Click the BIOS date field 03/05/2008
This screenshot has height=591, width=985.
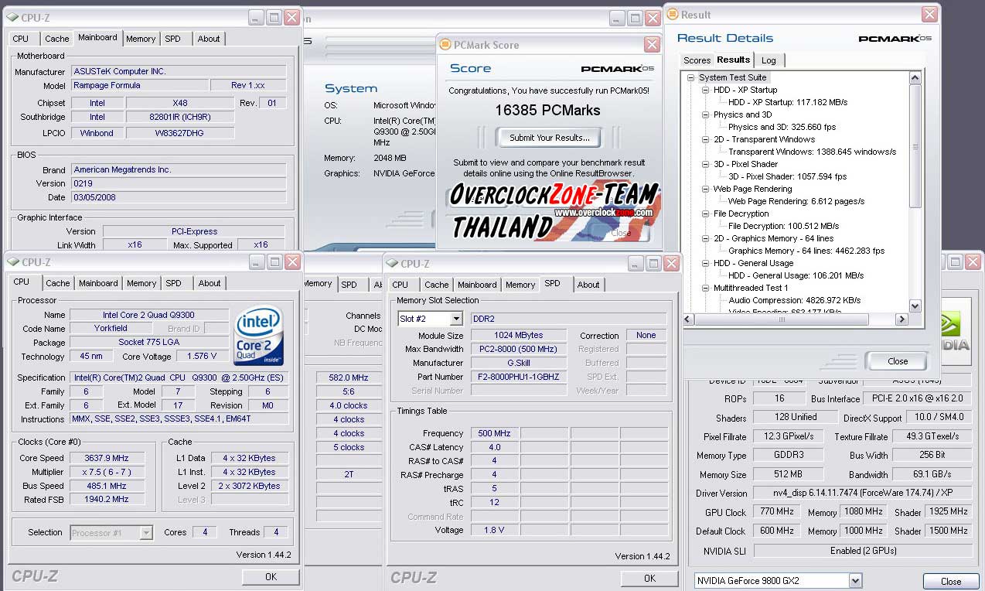[179, 197]
